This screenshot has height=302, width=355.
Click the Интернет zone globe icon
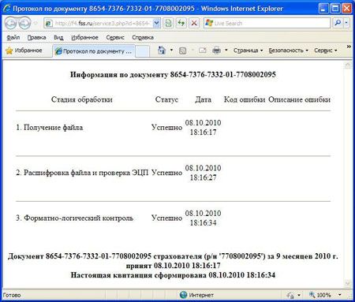(x=183, y=295)
